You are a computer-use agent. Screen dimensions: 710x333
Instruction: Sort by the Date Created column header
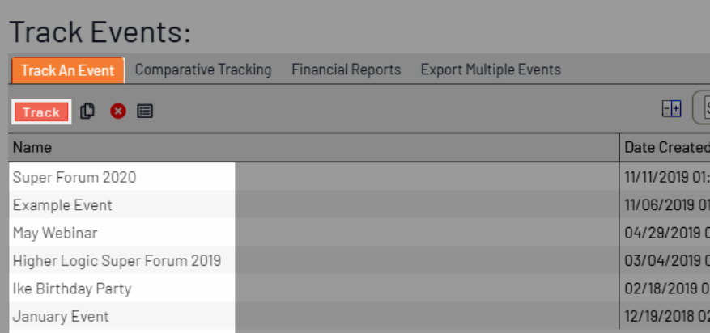click(x=665, y=147)
